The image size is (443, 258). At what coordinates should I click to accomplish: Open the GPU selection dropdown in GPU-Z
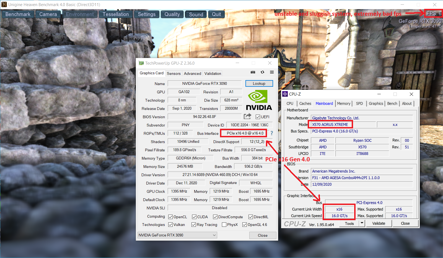[177, 235]
